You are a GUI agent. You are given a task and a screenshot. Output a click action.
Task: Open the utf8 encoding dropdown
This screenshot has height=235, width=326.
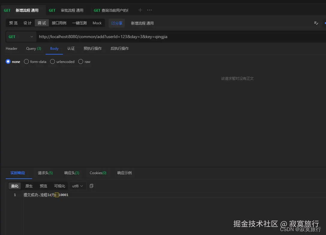77,186
